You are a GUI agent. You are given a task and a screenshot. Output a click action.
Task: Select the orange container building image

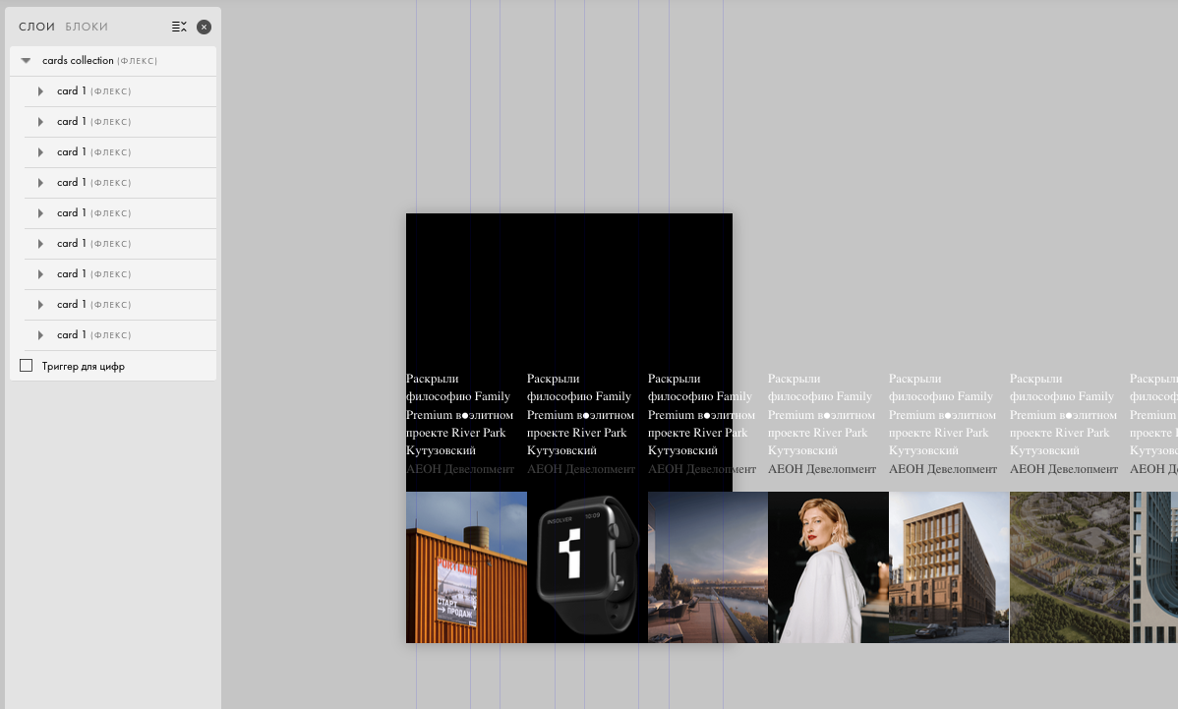point(466,567)
